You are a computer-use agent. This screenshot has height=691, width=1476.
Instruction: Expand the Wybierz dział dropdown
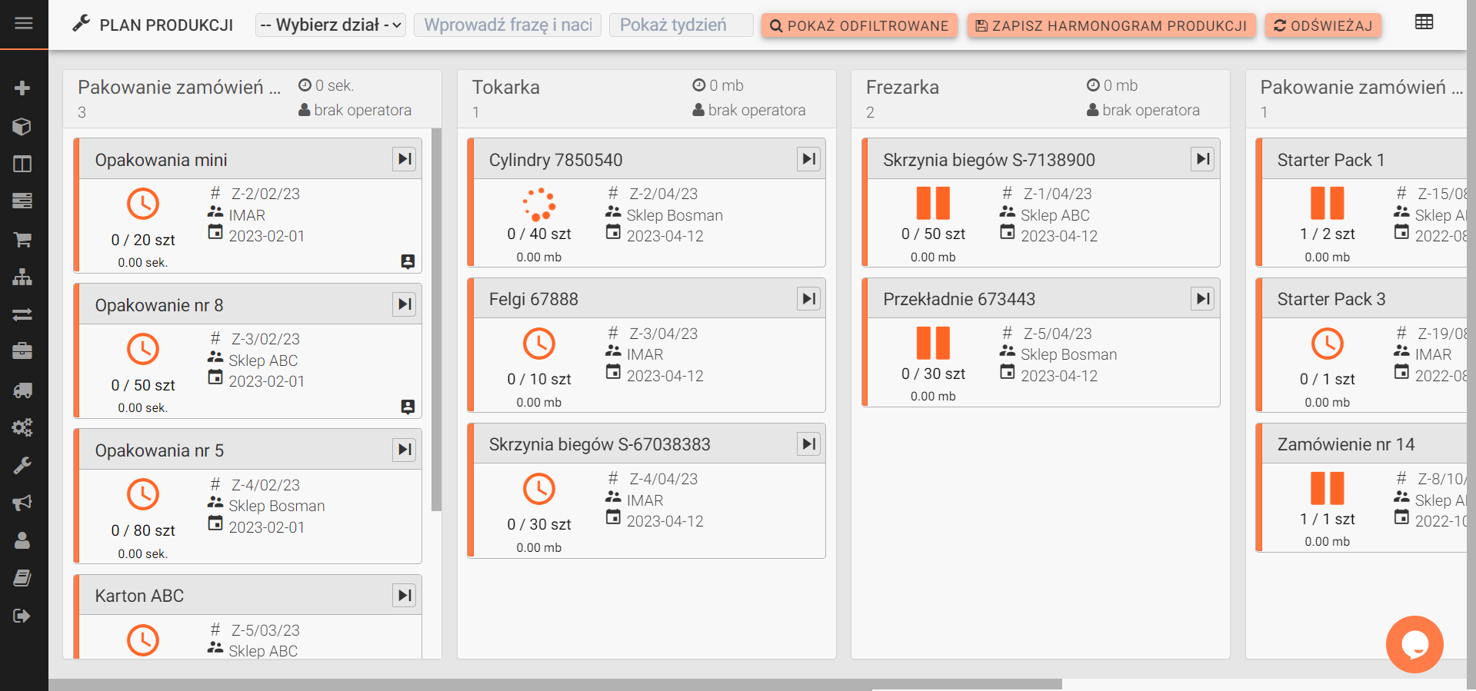pyautogui.click(x=330, y=25)
